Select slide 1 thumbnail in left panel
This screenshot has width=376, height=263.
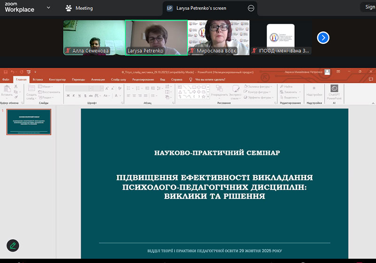point(29,122)
